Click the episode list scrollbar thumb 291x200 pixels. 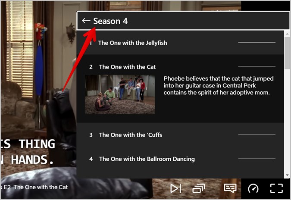point(287,53)
